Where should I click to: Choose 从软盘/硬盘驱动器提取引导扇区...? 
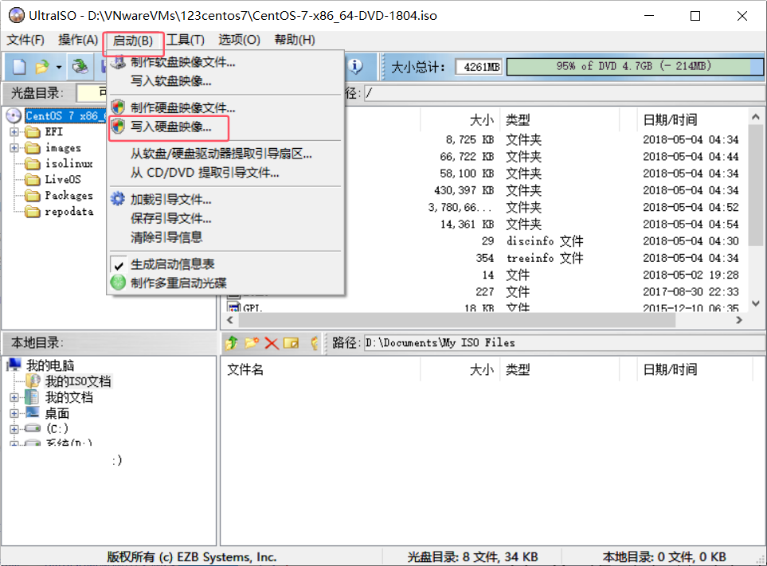(221, 154)
